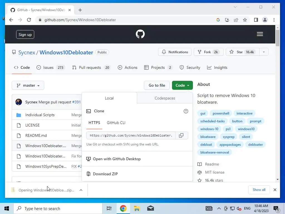Viewport: 285px width, 214px height.
Task: Open Chrome three-dot menu
Action: [x=274, y=20]
